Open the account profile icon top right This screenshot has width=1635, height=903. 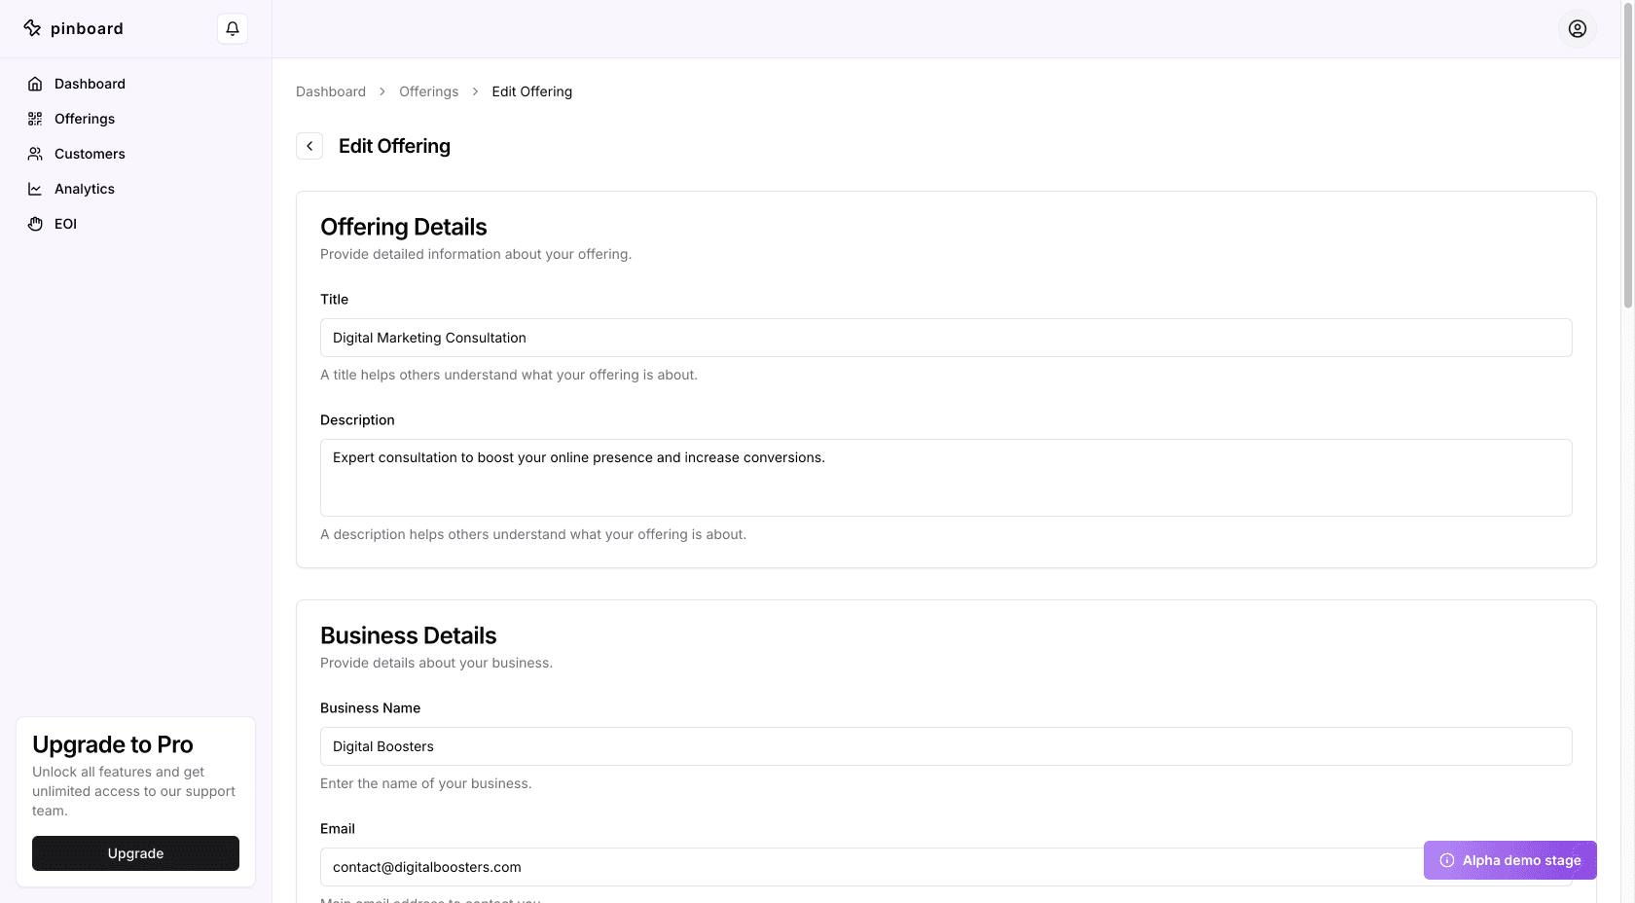tap(1577, 28)
